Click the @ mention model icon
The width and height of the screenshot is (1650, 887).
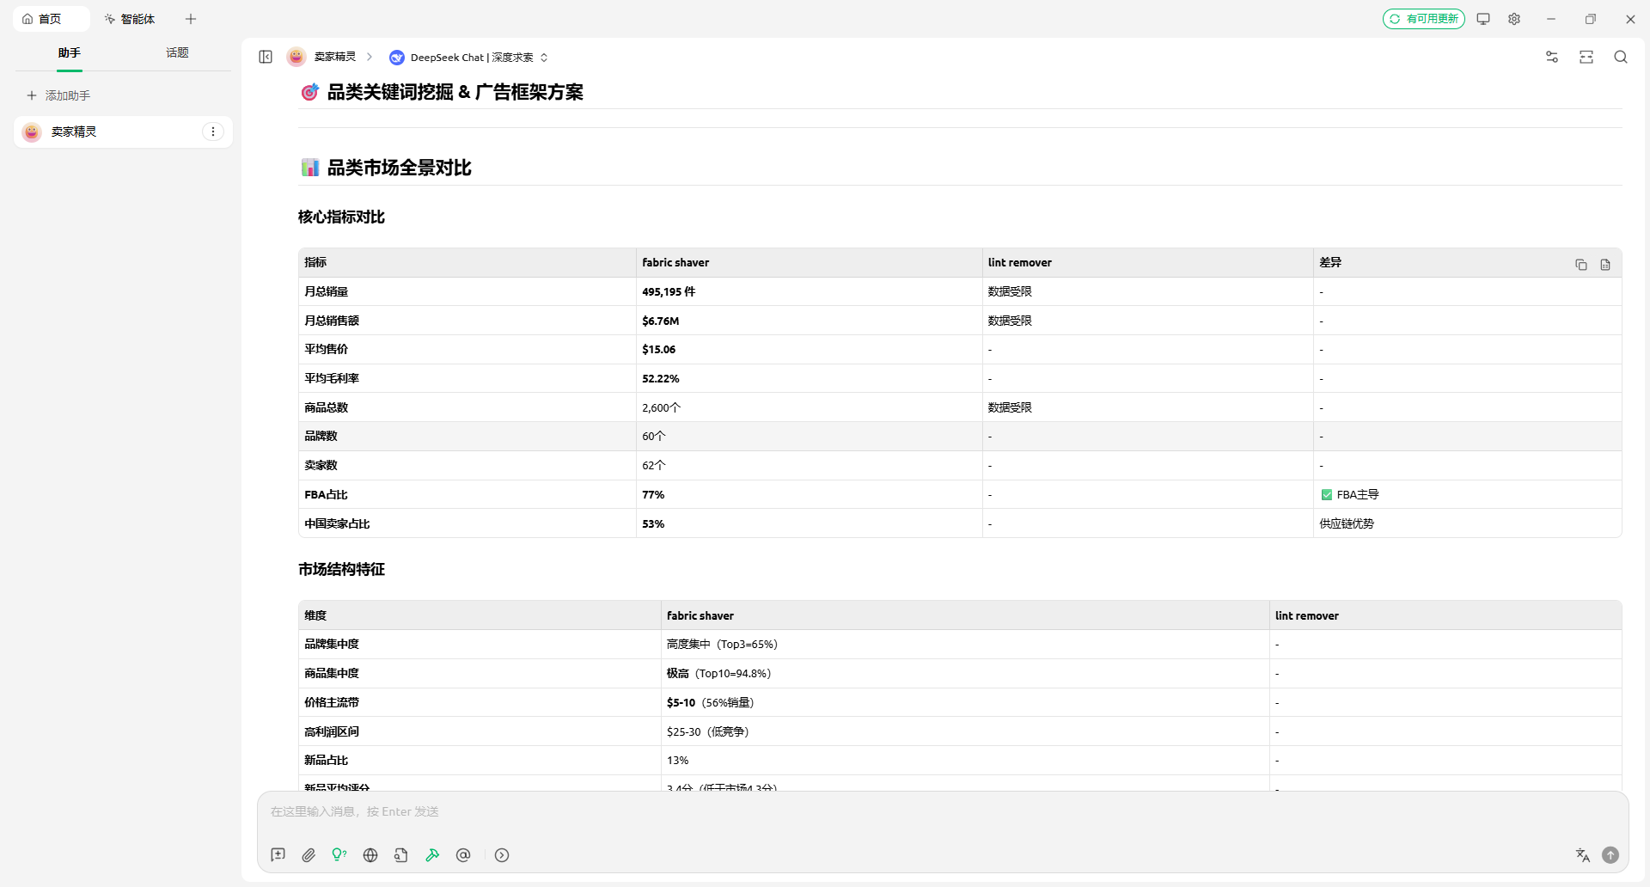463,855
